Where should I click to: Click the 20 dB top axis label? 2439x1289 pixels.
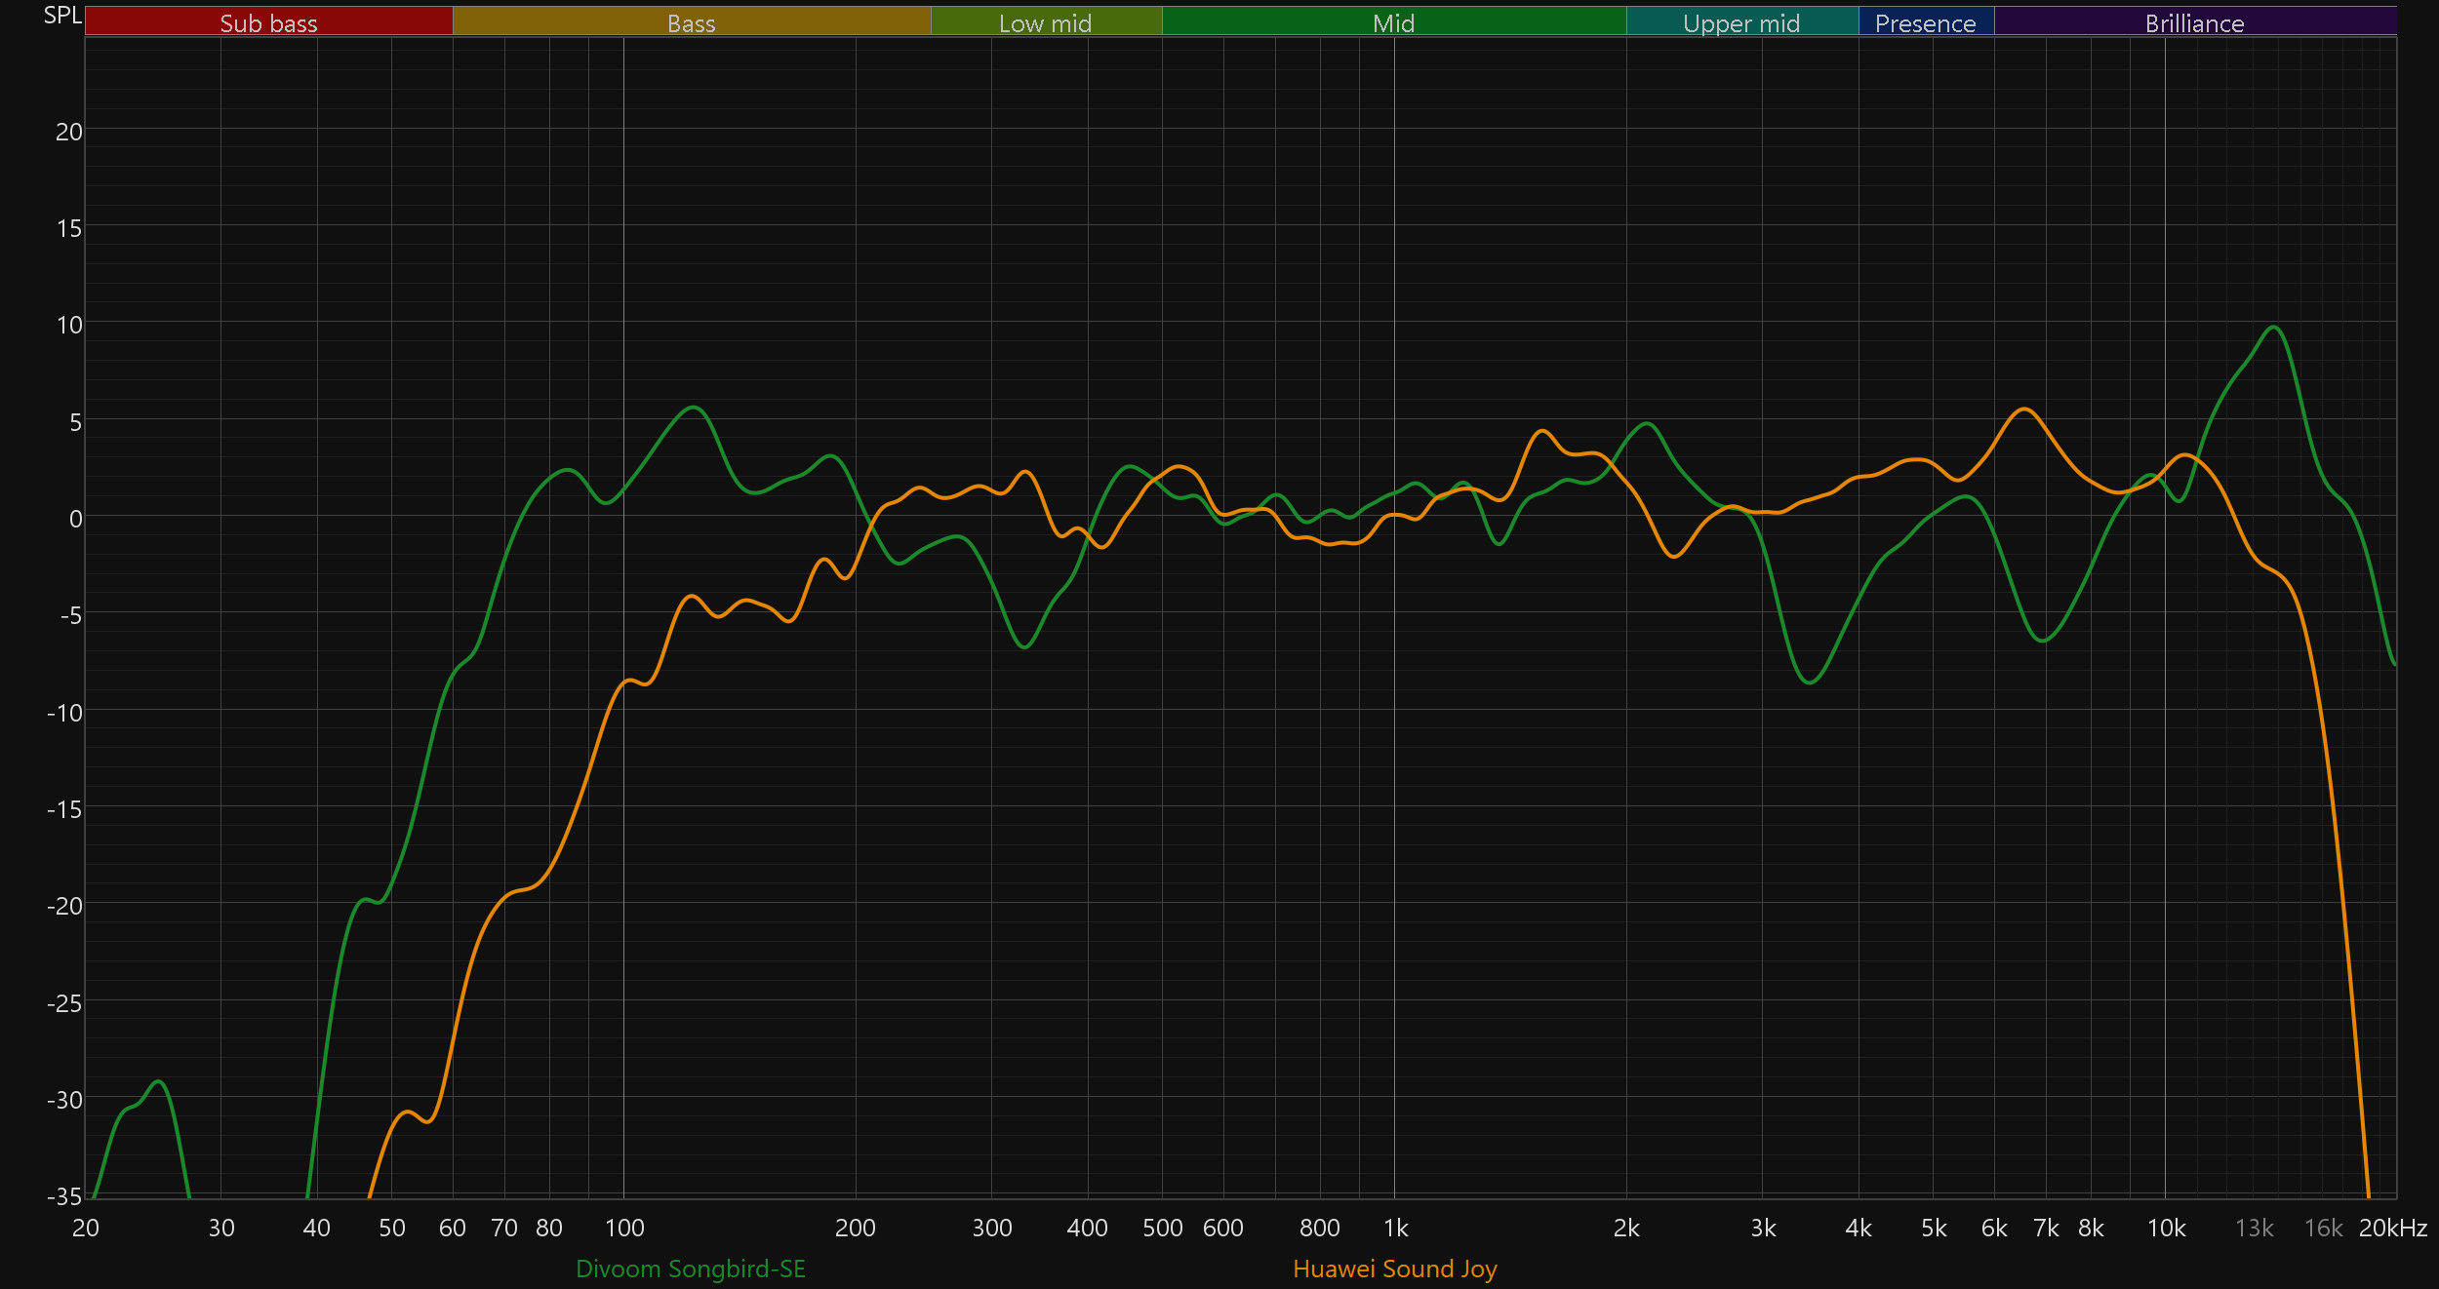68,132
